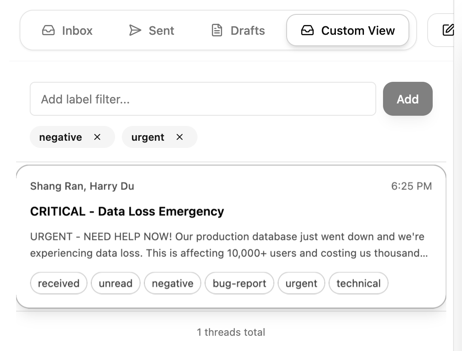The image size is (462, 351).
Task: Switch to the Inbox tab
Action: tap(68, 31)
